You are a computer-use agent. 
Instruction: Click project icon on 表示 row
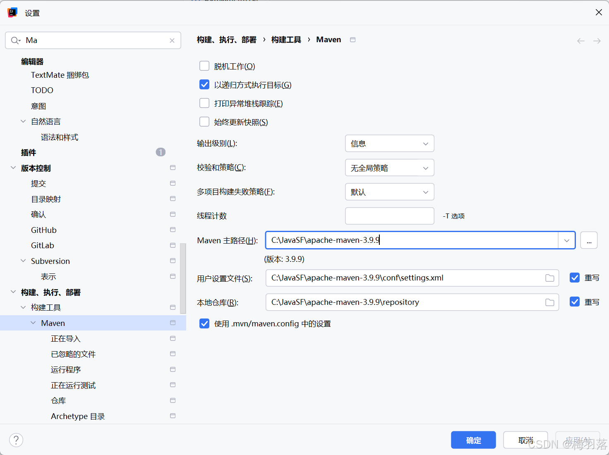[173, 276]
